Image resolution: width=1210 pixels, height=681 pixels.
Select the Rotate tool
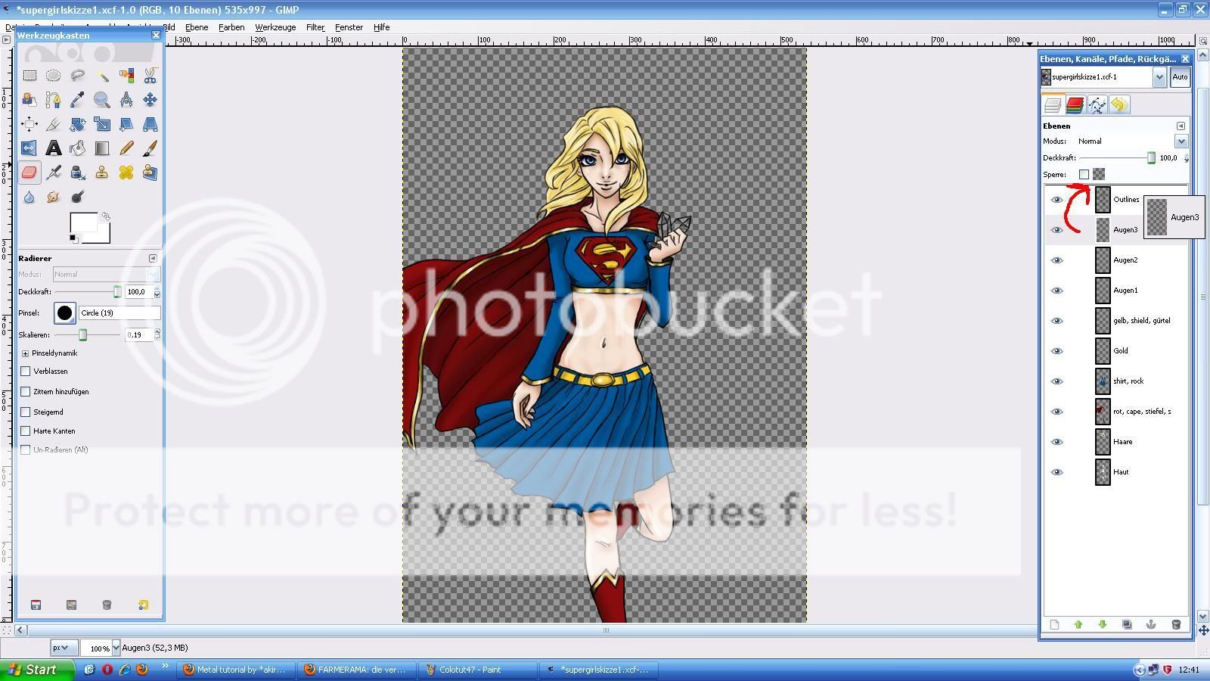(78, 124)
